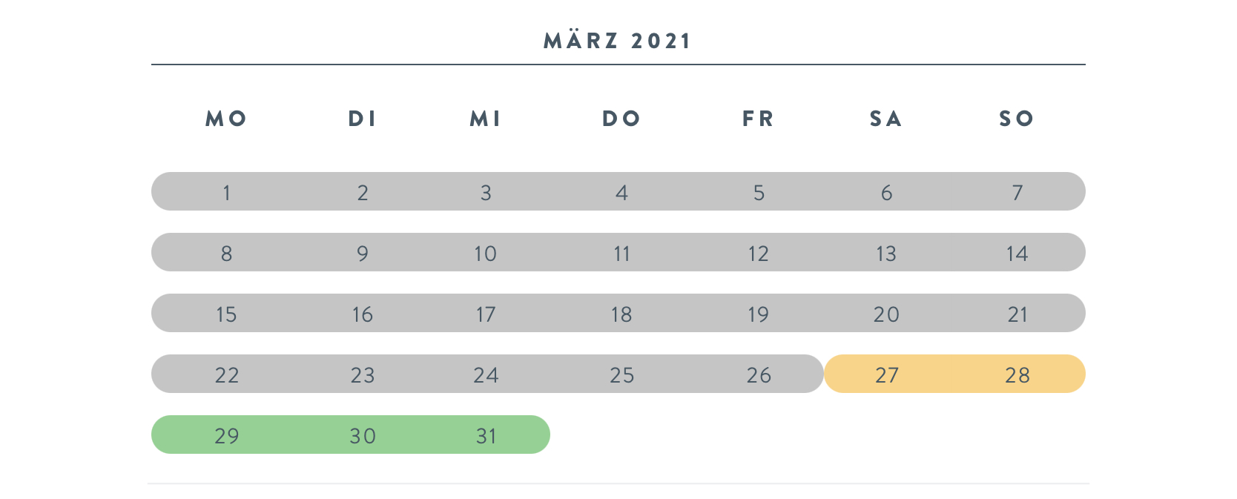Select available date 29
This screenshot has height=499, width=1237.
point(226,436)
